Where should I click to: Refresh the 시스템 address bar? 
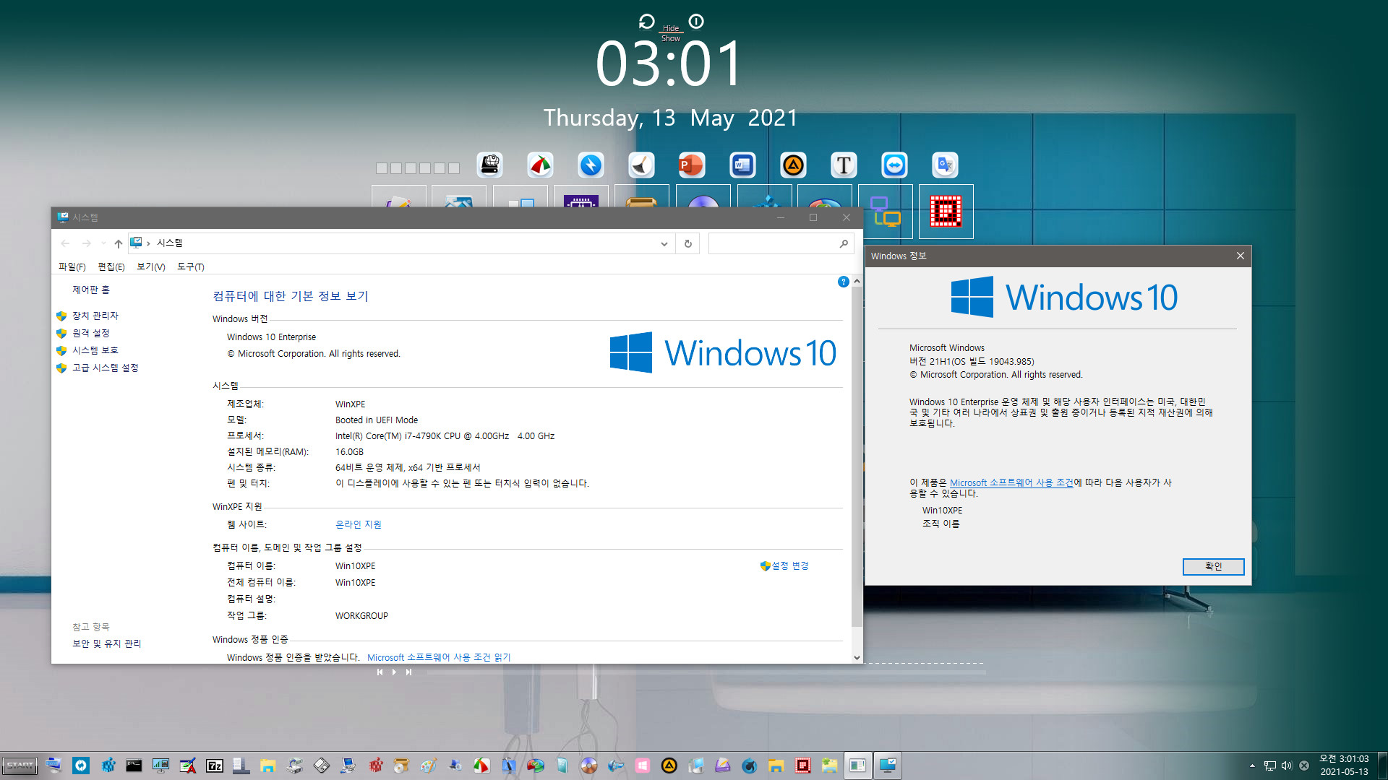(687, 243)
